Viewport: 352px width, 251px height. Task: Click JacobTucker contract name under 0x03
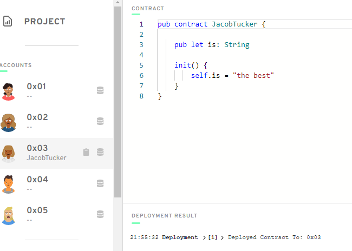pos(47,158)
